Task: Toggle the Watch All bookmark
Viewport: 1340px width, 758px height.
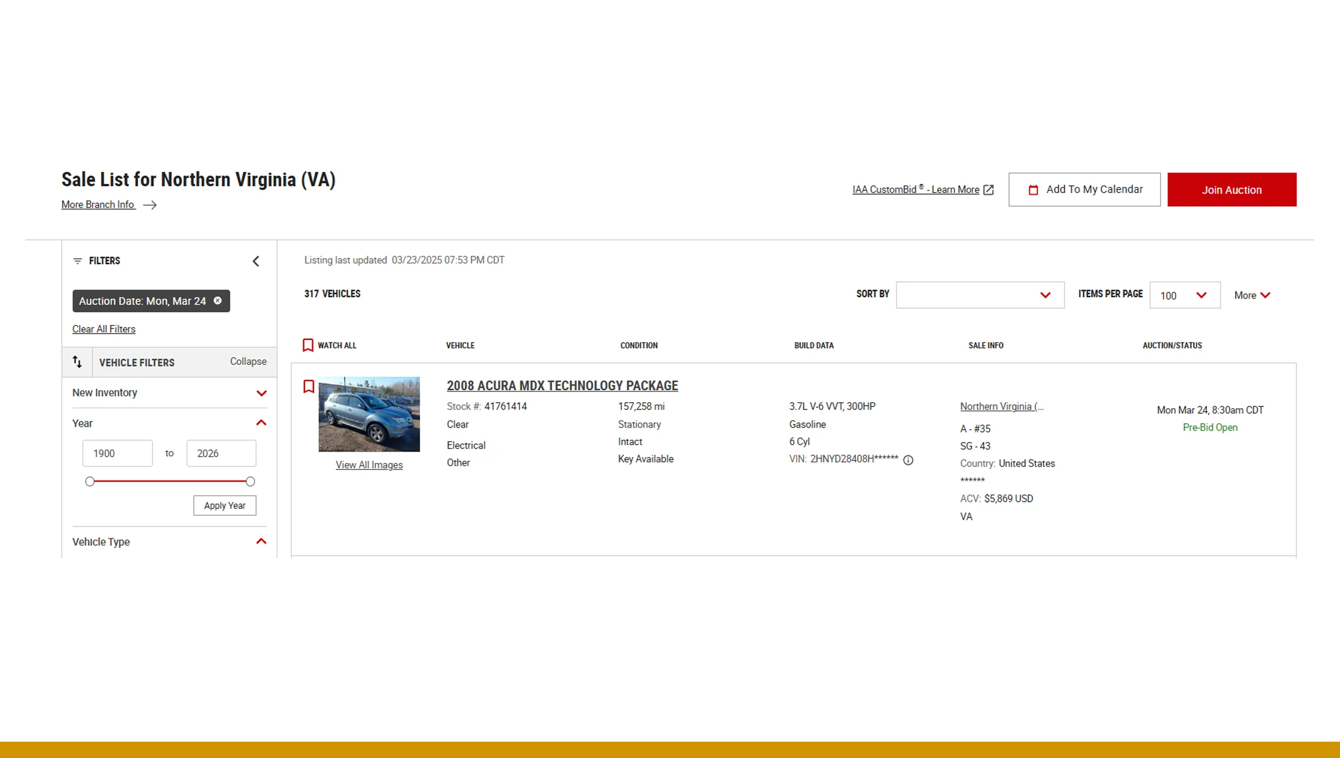Action: tap(308, 345)
